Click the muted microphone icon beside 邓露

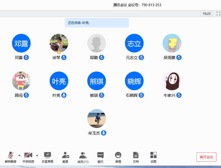(x=26, y=57)
